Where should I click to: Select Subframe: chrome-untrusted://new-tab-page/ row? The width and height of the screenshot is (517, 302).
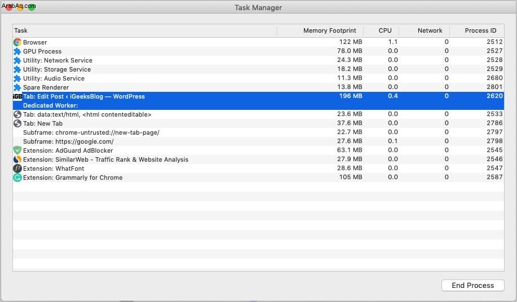pyautogui.click(x=258, y=132)
